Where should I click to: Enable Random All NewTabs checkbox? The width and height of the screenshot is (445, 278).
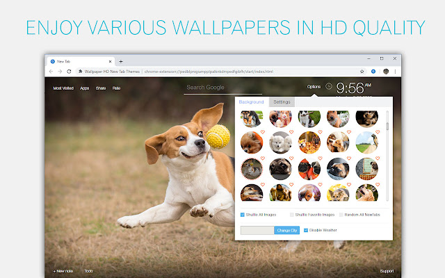(x=341, y=215)
